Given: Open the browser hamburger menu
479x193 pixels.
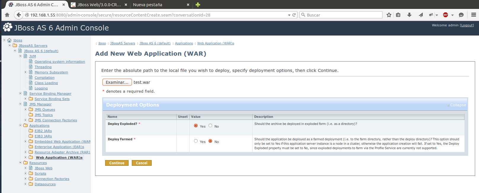Looking at the screenshot, I should point(473,15).
